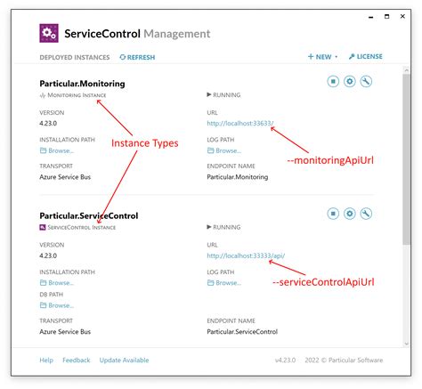Viewport: 422px width, 389px height.
Task: Browse installation path of Particular.Monitoring
Action: pyautogui.click(x=57, y=150)
